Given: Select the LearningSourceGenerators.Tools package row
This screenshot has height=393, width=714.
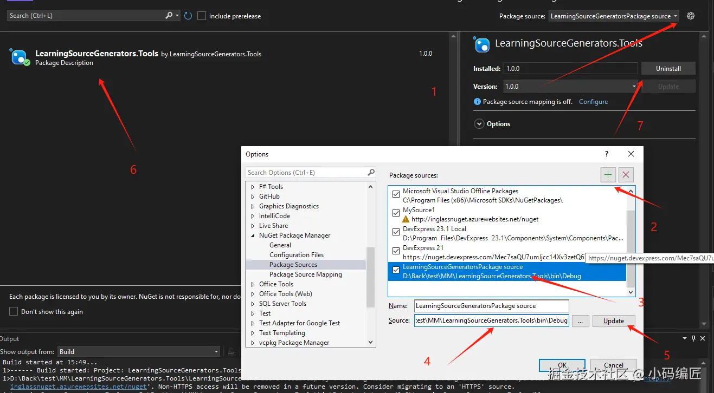Looking at the screenshot, I should (225, 58).
